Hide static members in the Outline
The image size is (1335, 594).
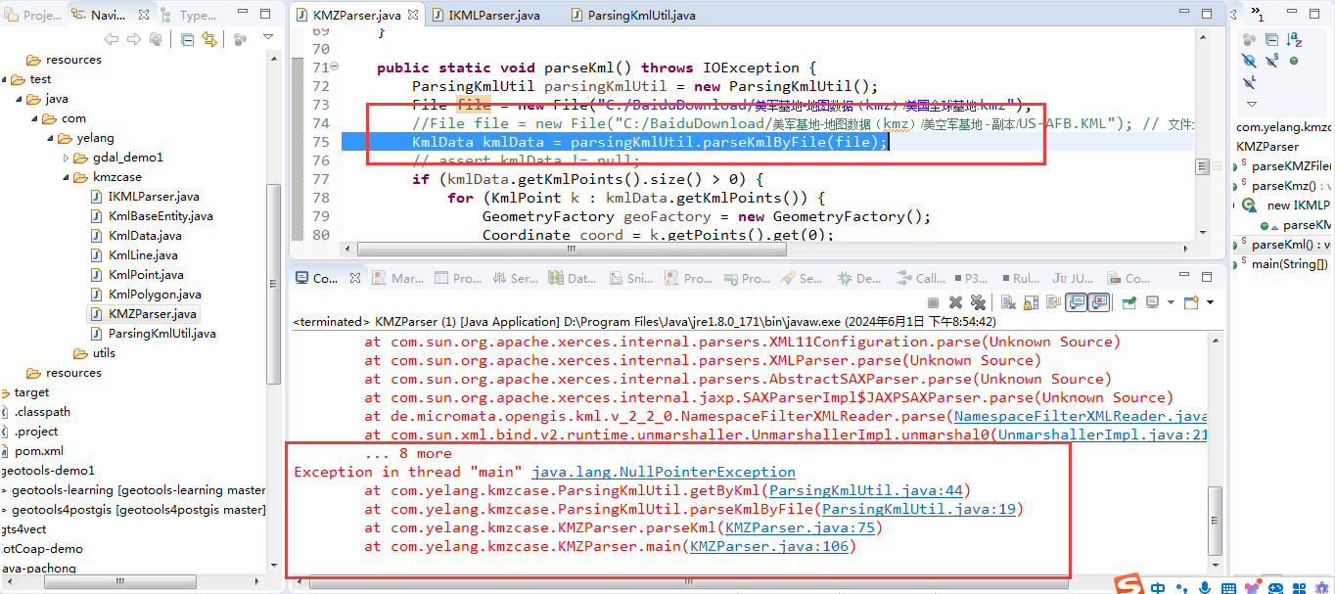click(1271, 61)
